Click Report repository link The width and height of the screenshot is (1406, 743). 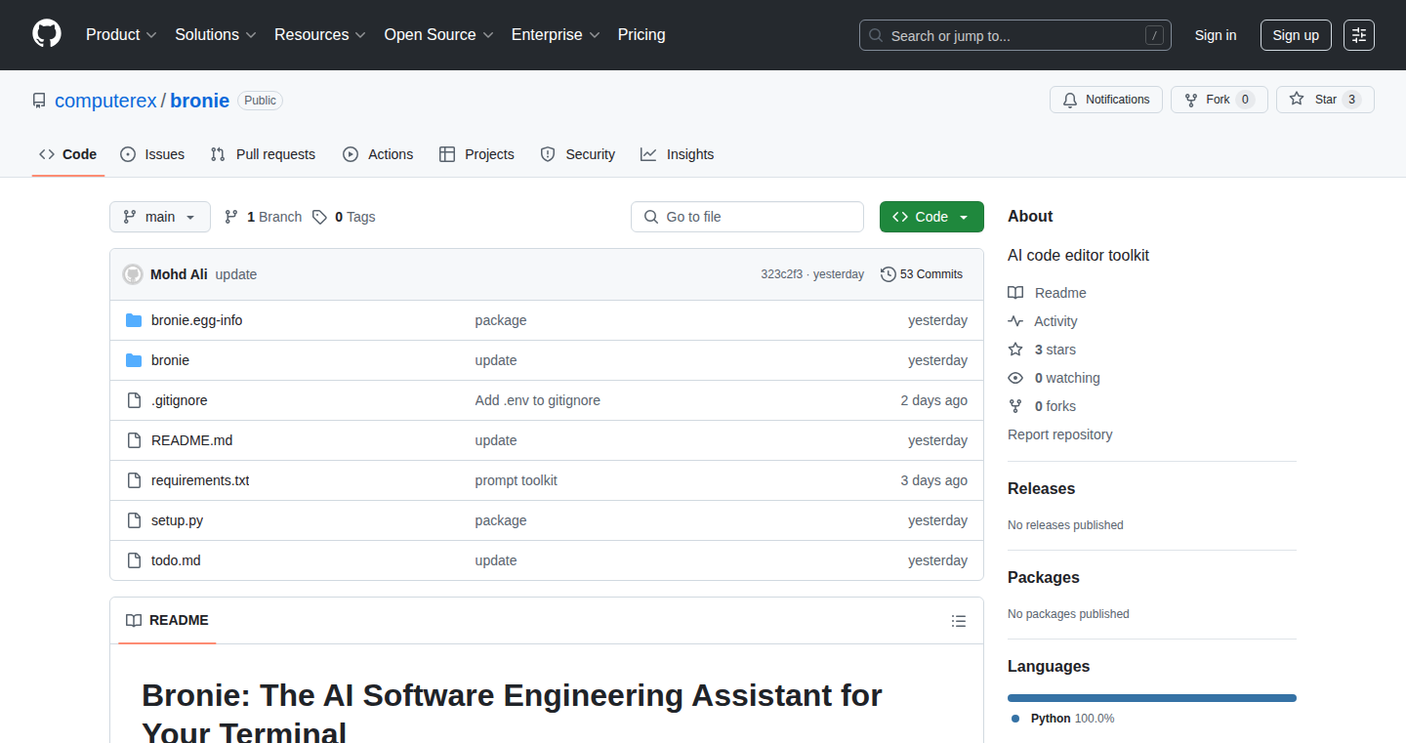click(1059, 434)
